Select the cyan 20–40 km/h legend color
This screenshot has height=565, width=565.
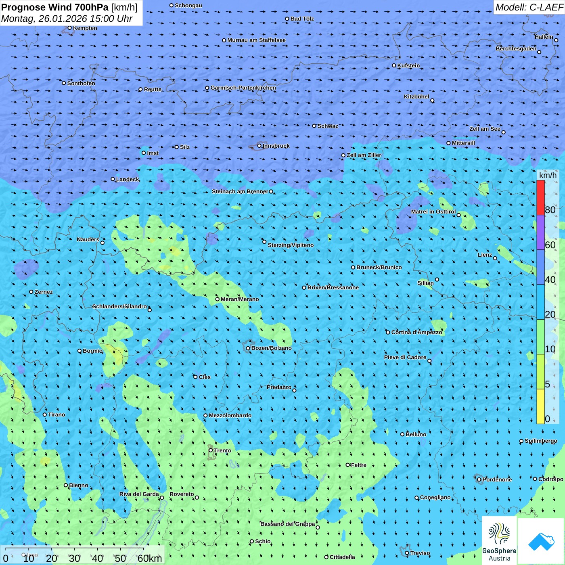point(540,302)
